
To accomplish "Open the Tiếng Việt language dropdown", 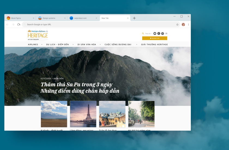I will pos(149,34).
